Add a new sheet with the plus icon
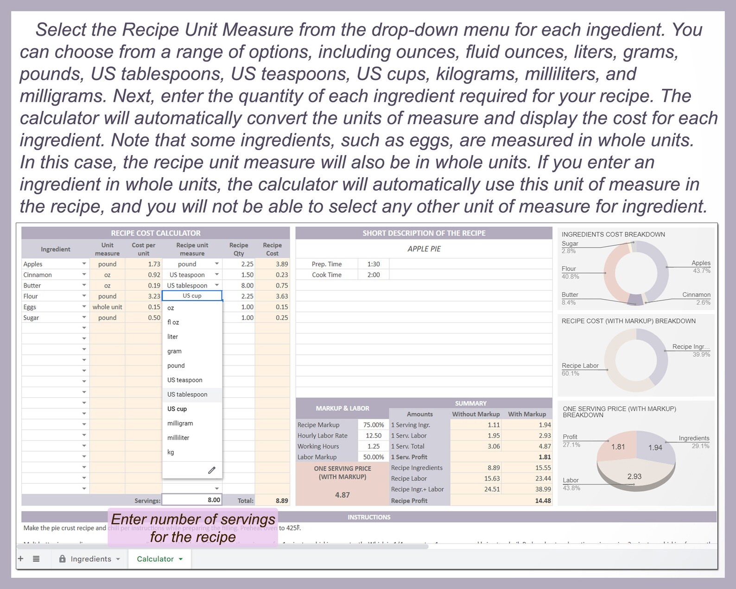This screenshot has width=736, height=589. pos(20,559)
